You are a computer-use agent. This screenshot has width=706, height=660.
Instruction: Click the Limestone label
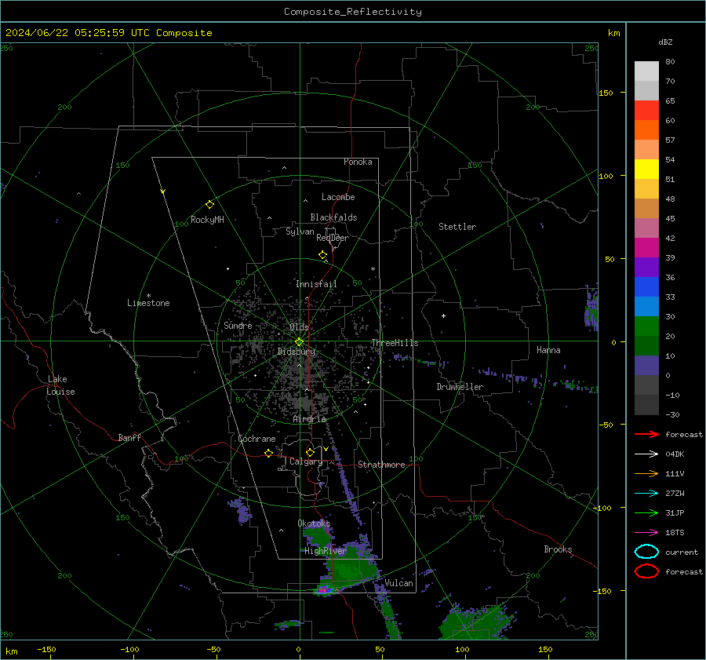pos(148,303)
